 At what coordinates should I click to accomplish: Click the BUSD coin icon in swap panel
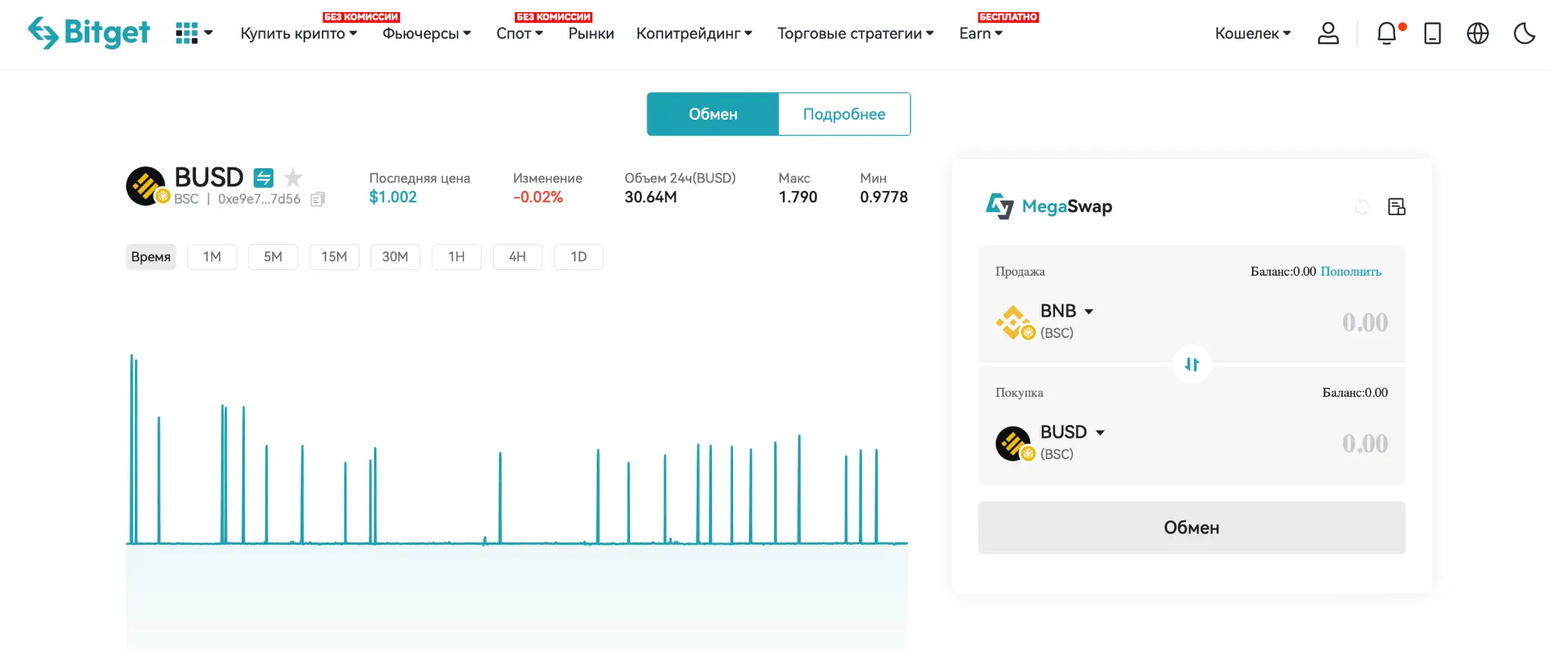click(x=1014, y=444)
